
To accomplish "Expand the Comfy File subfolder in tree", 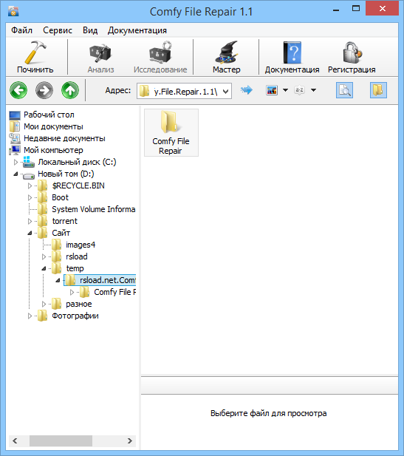I will pos(72,292).
